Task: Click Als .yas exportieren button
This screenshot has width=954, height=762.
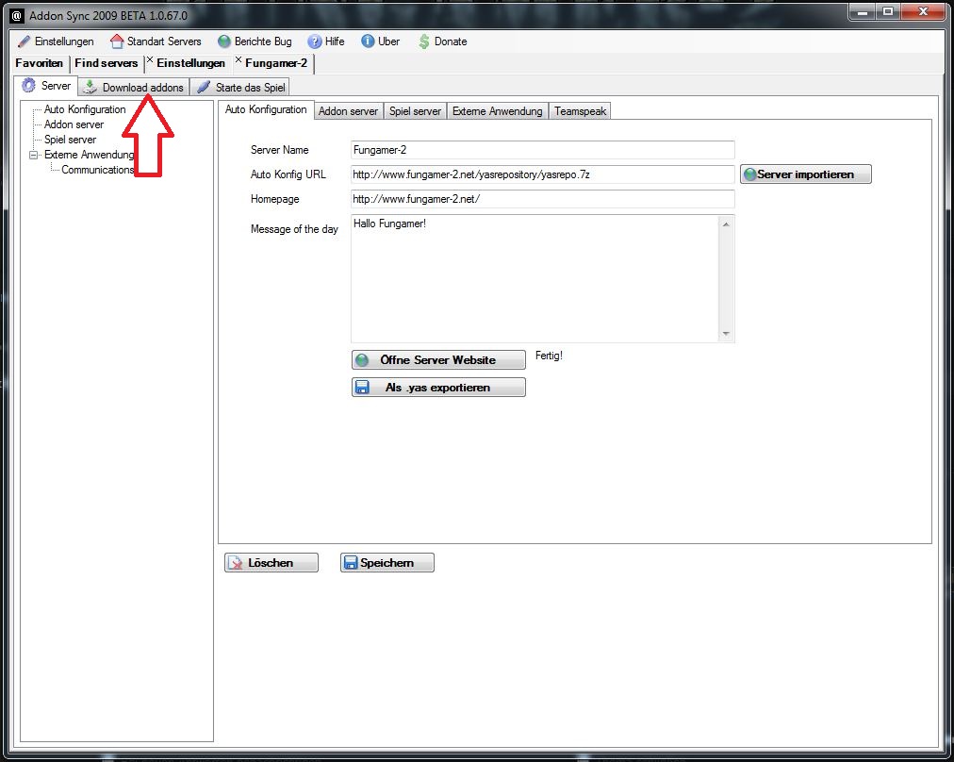Action: pos(437,388)
